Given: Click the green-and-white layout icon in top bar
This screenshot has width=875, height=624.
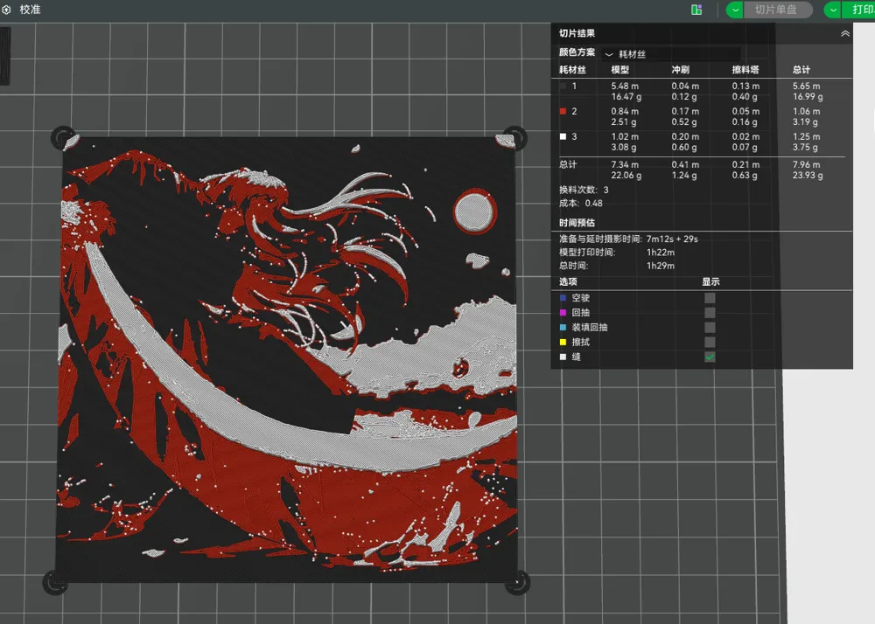Looking at the screenshot, I should (x=696, y=10).
